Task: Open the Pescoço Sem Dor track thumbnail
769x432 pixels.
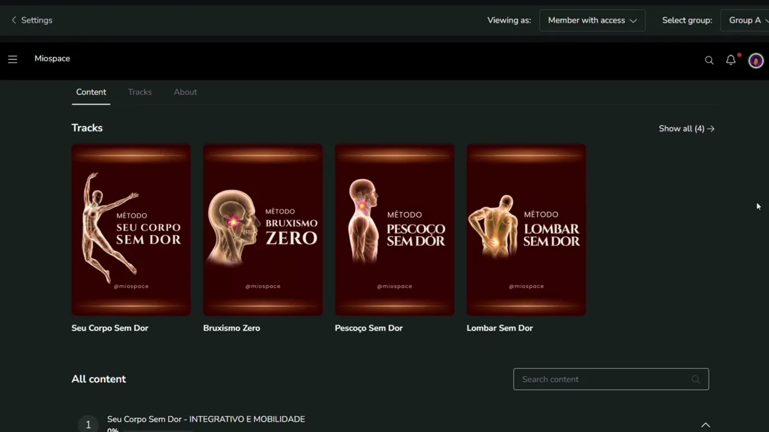Action: click(394, 230)
